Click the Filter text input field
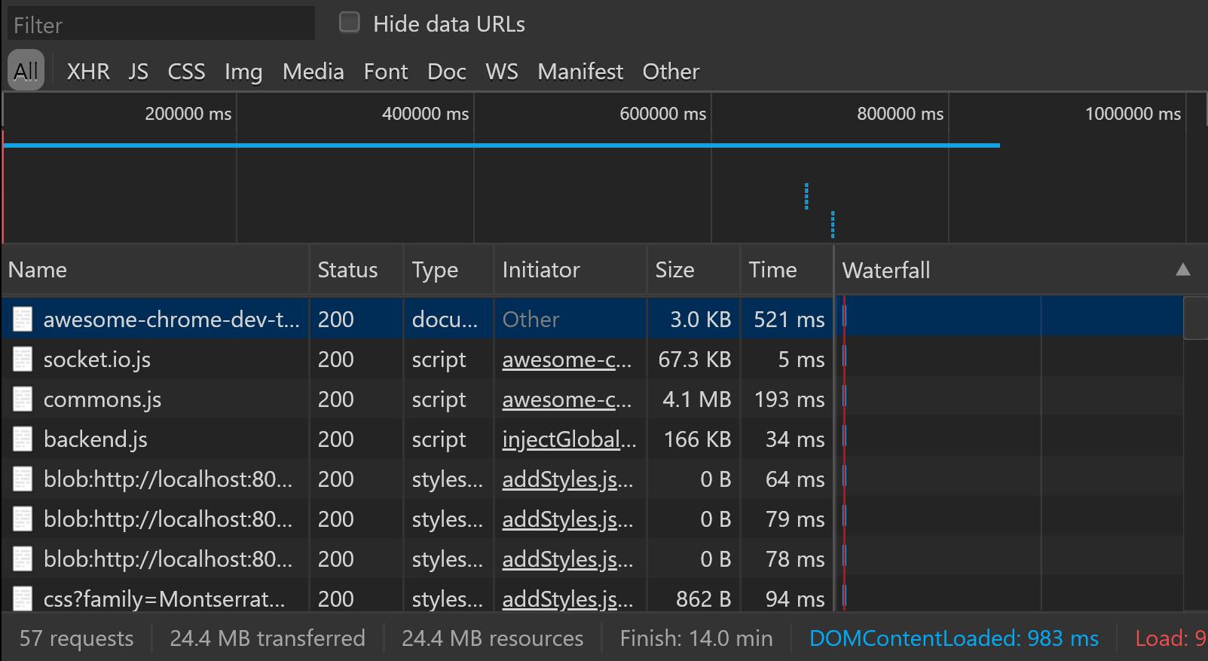1208x661 pixels. tap(161, 25)
